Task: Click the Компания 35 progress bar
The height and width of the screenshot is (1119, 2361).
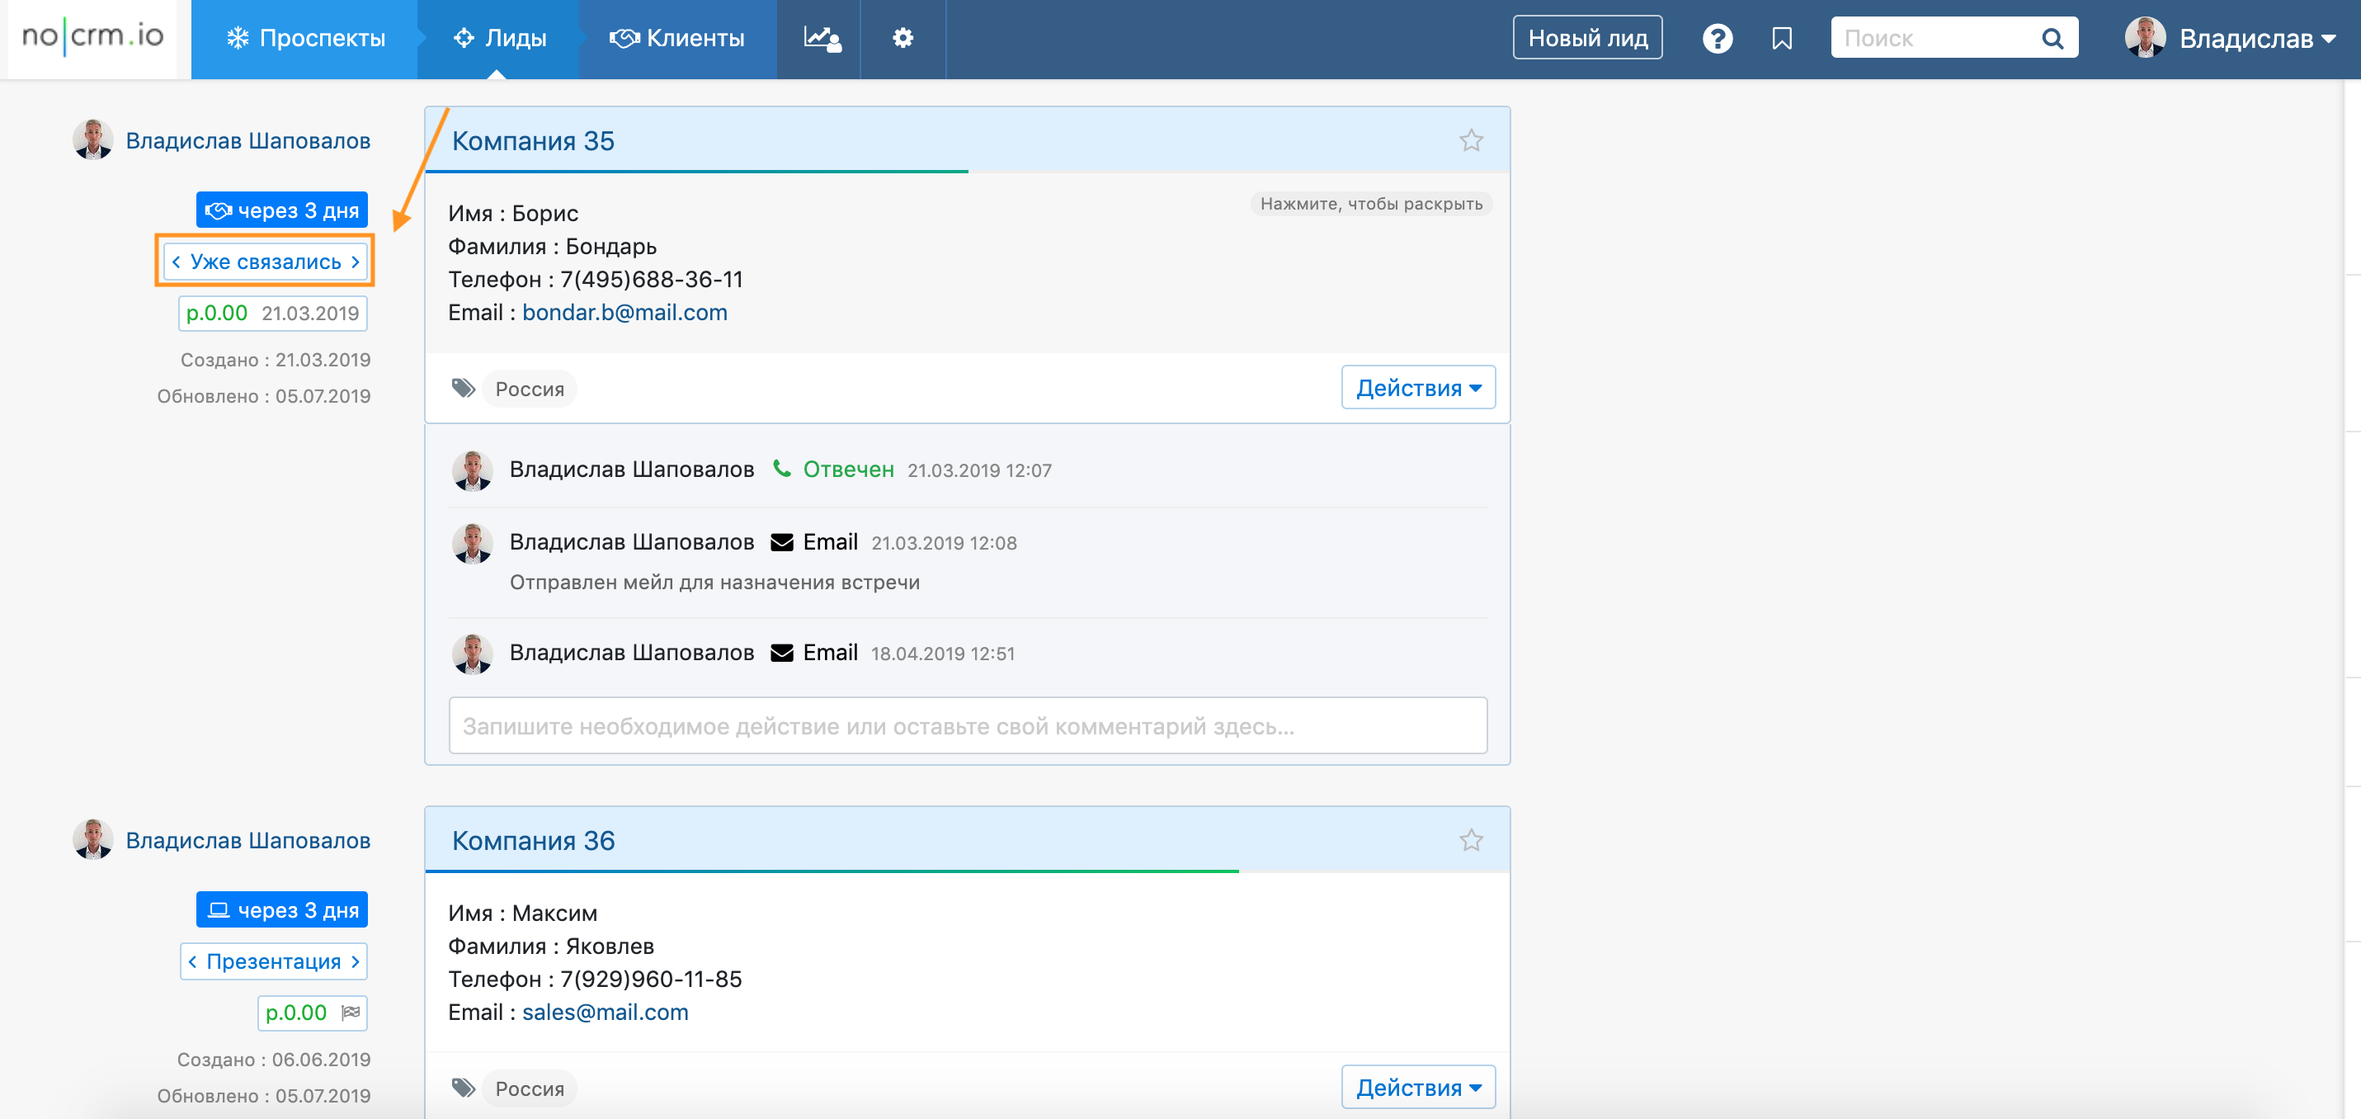Action: point(696,171)
